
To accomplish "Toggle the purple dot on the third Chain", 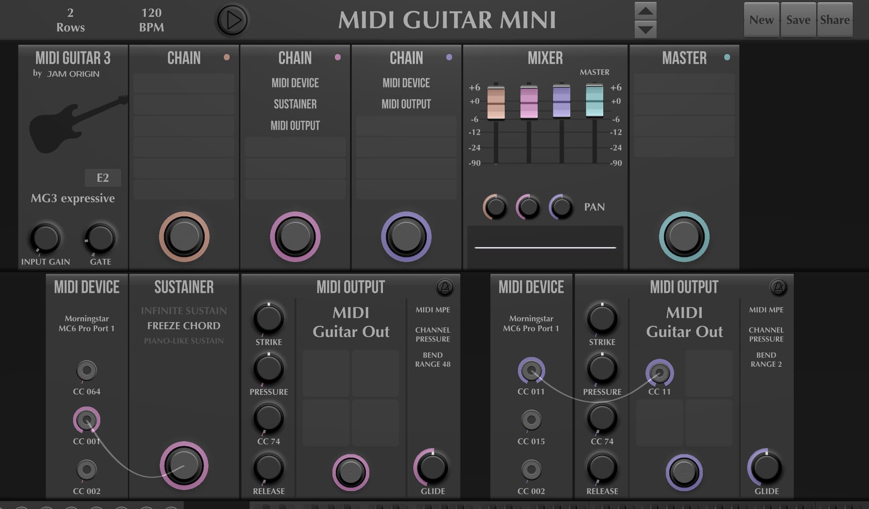I will (449, 57).
